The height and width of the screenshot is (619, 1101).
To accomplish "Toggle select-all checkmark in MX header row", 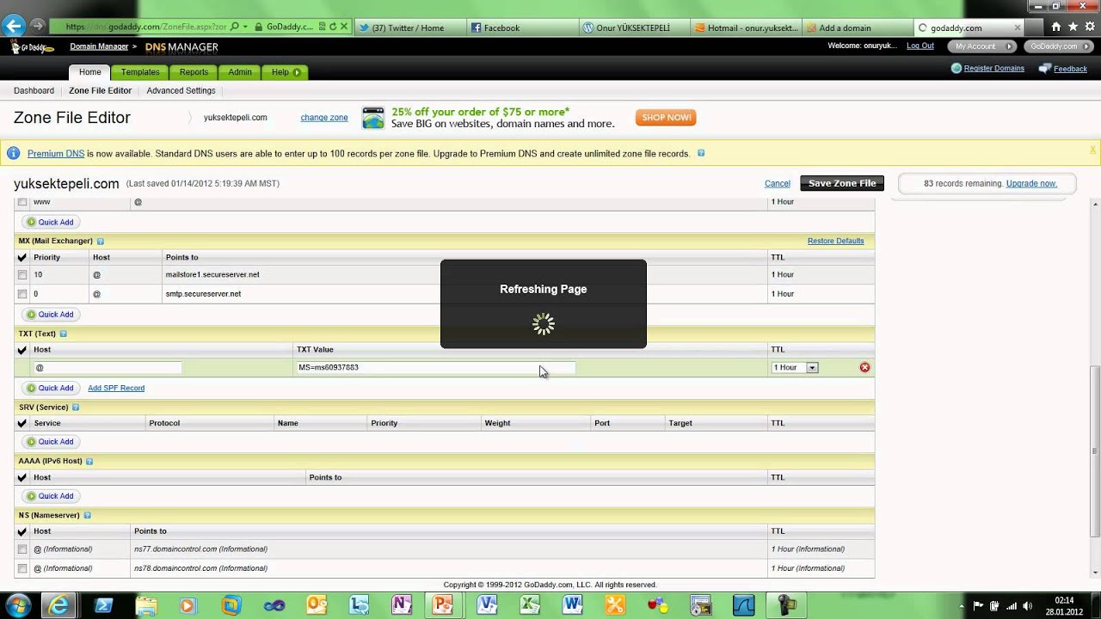I will (x=22, y=258).
